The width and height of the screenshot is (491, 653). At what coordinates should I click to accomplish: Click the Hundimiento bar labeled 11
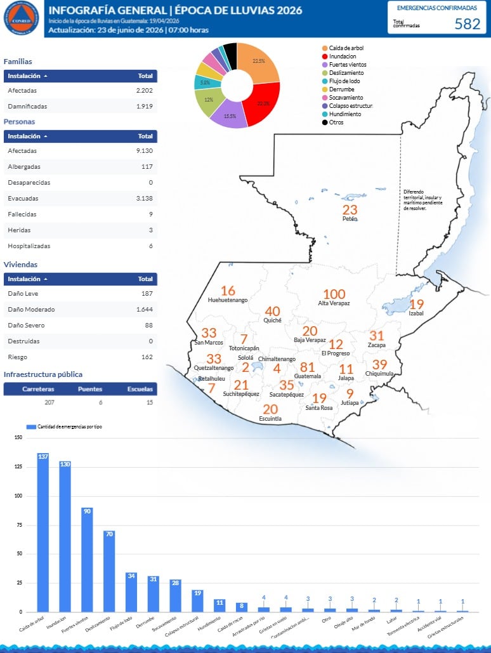coord(219,605)
